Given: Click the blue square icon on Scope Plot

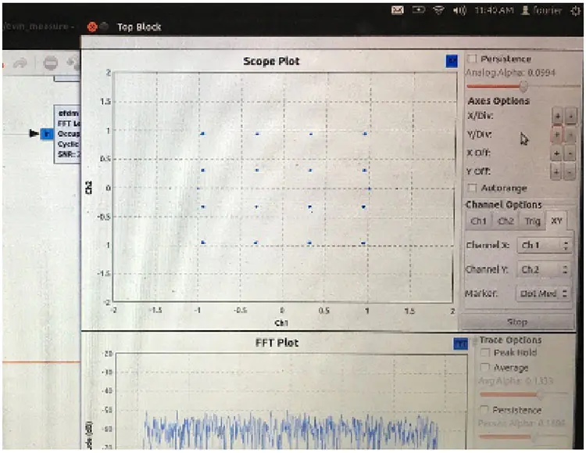Looking at the screenshot, I should coord(452,60).
